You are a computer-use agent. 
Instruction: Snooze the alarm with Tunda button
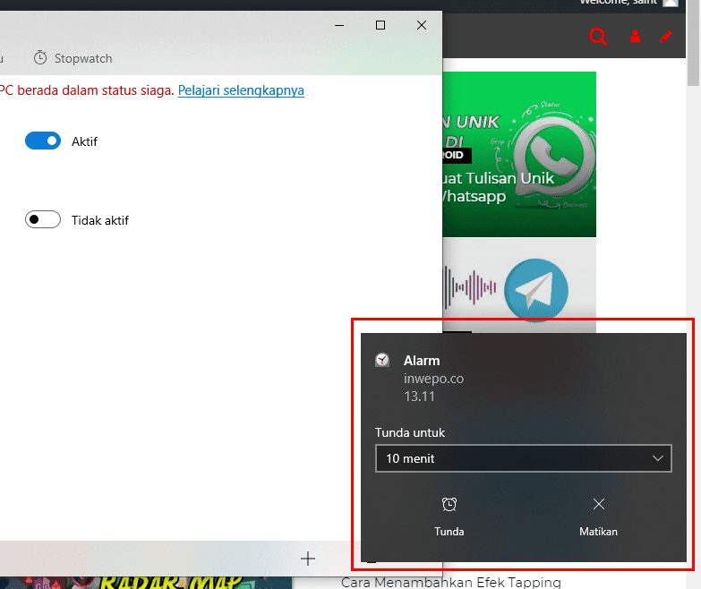coord(449,516)
